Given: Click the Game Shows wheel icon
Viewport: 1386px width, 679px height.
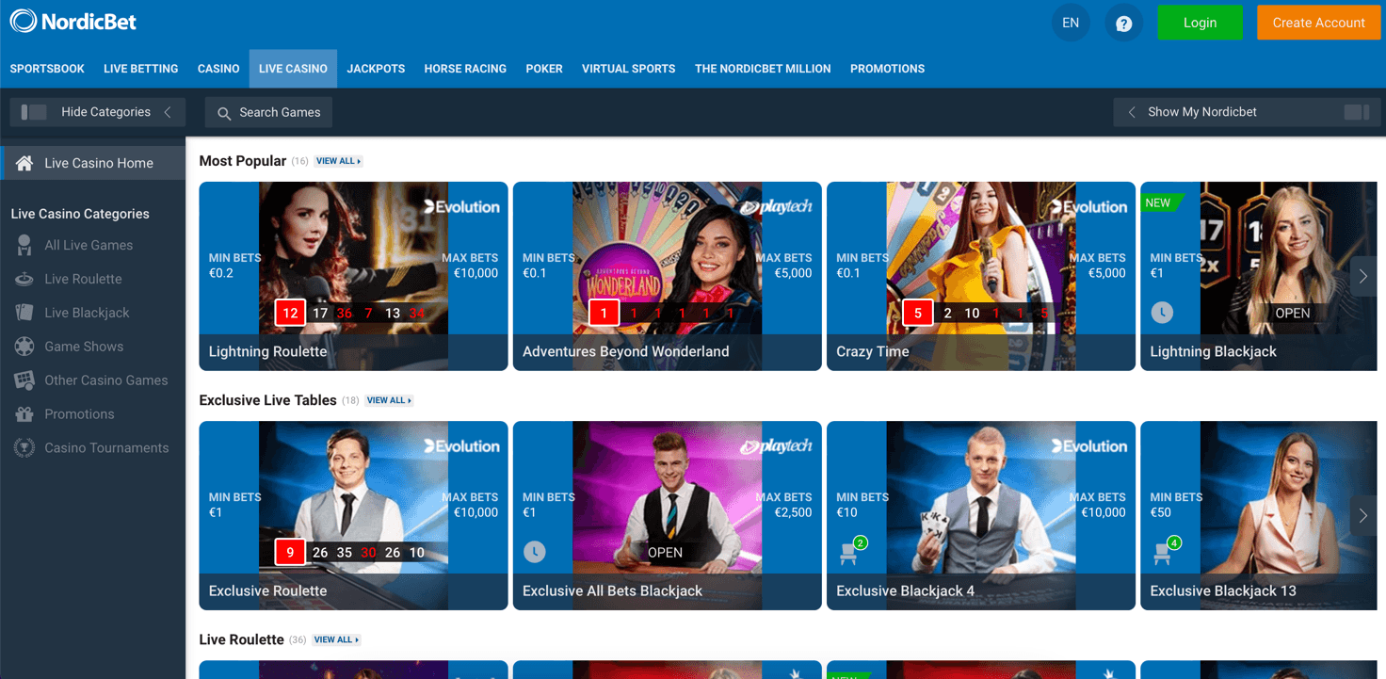Looking at the screenshot, I should (x=24, y=347).
